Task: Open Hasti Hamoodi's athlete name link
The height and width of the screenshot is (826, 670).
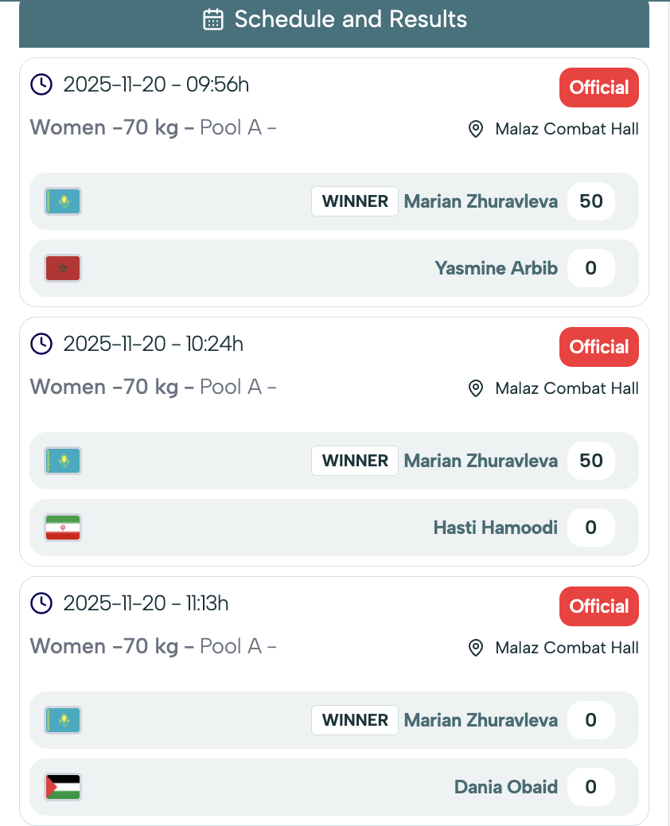Action: (x=496, y=528)
